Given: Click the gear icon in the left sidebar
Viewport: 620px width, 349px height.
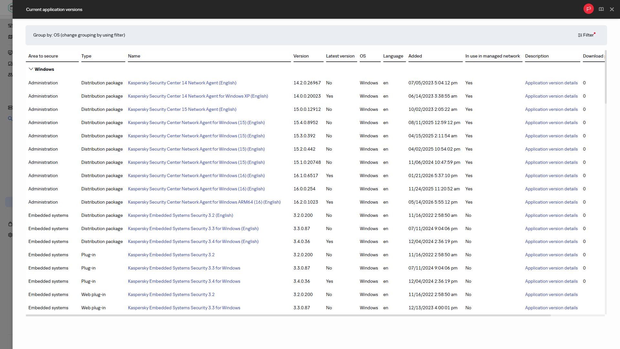Looking at the screenshot, I should (x=10, y=235).
